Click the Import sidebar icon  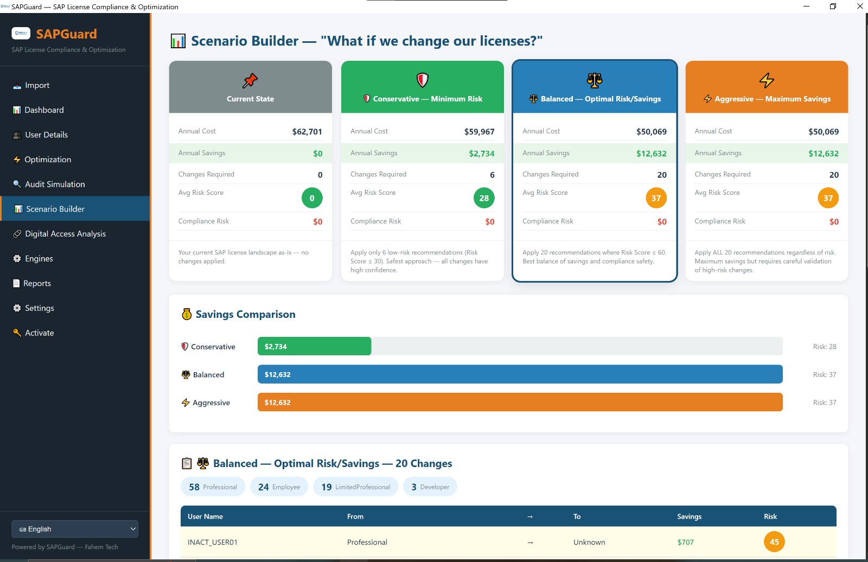click(17, 86)
